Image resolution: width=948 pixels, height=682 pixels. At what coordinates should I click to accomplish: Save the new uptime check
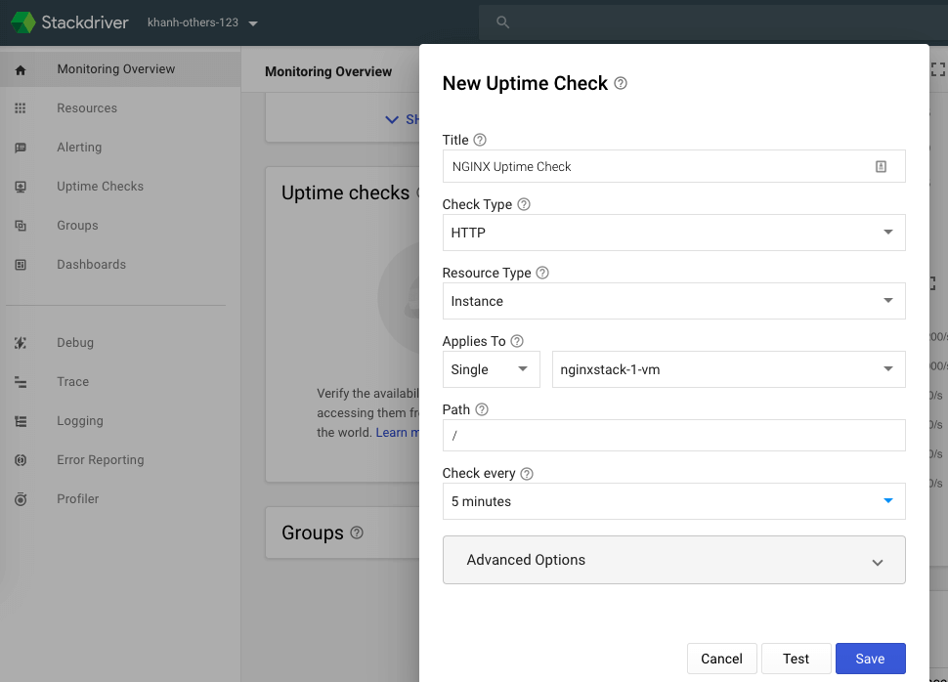[869, 659]
